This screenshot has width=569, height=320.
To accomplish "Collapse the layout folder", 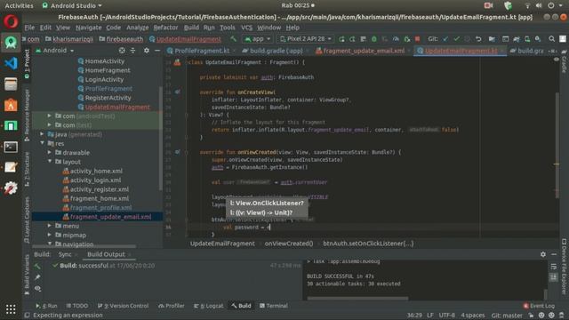I will pyautogui.click(x=50, y=162).
